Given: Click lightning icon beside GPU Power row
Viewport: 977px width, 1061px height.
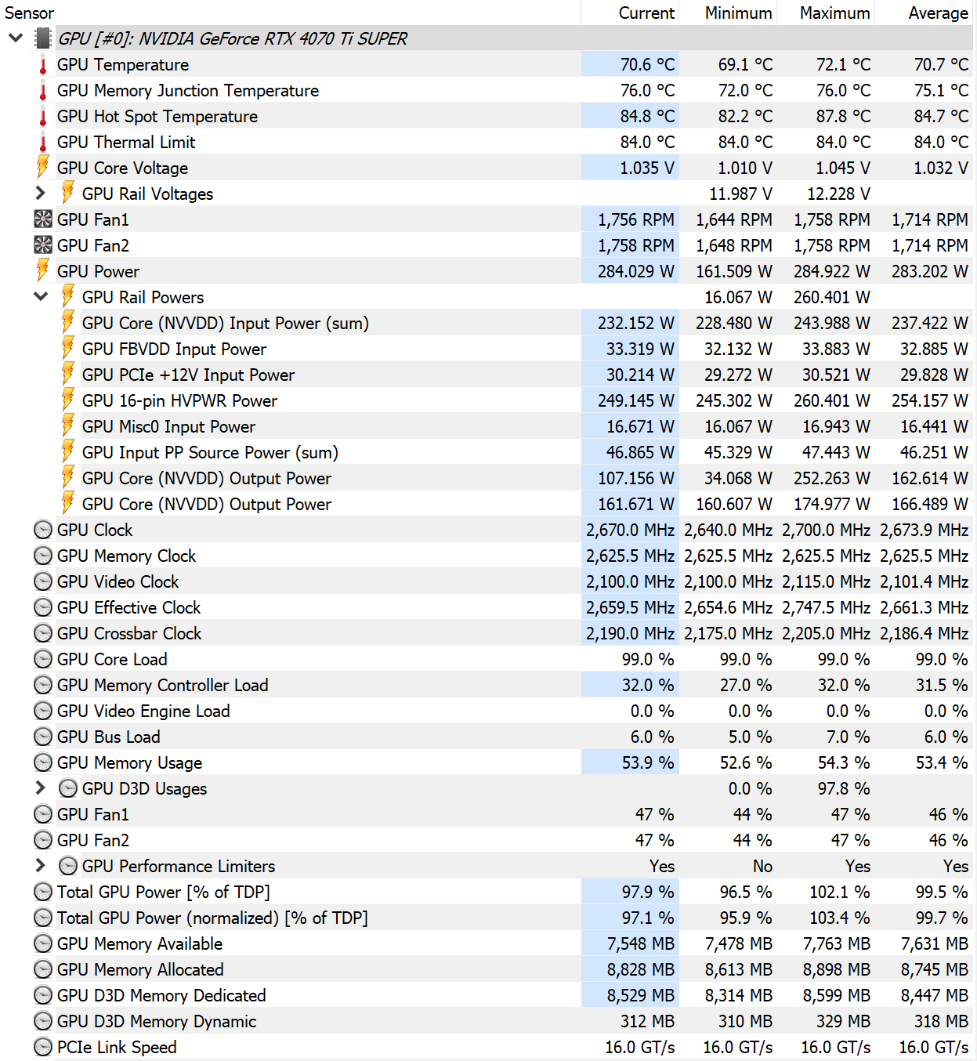Looking at the screenshot, I should (43, 270).
